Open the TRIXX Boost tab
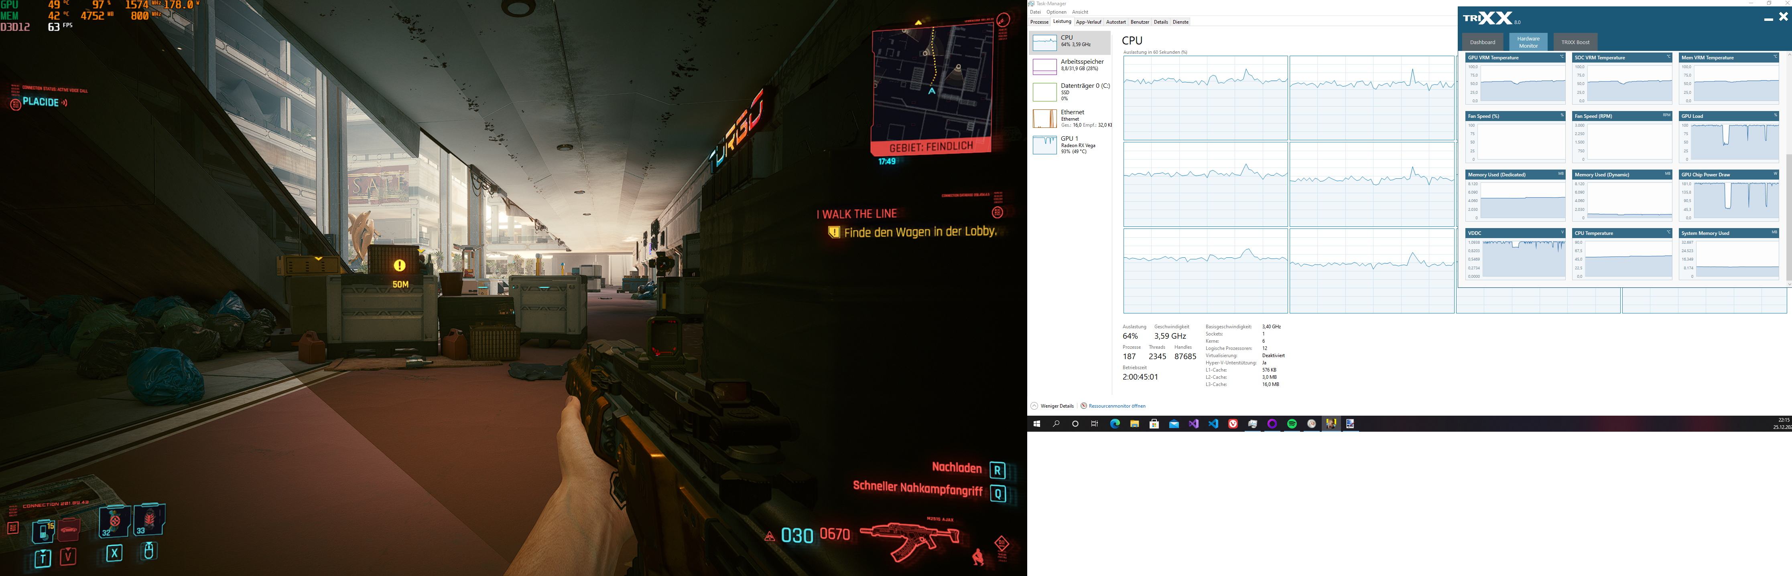 [1575, 42]
